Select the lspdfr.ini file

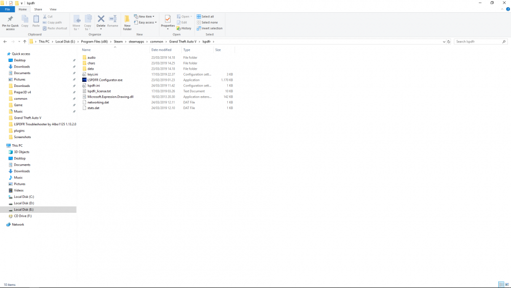pyautogui.click(x=94, y=85)
